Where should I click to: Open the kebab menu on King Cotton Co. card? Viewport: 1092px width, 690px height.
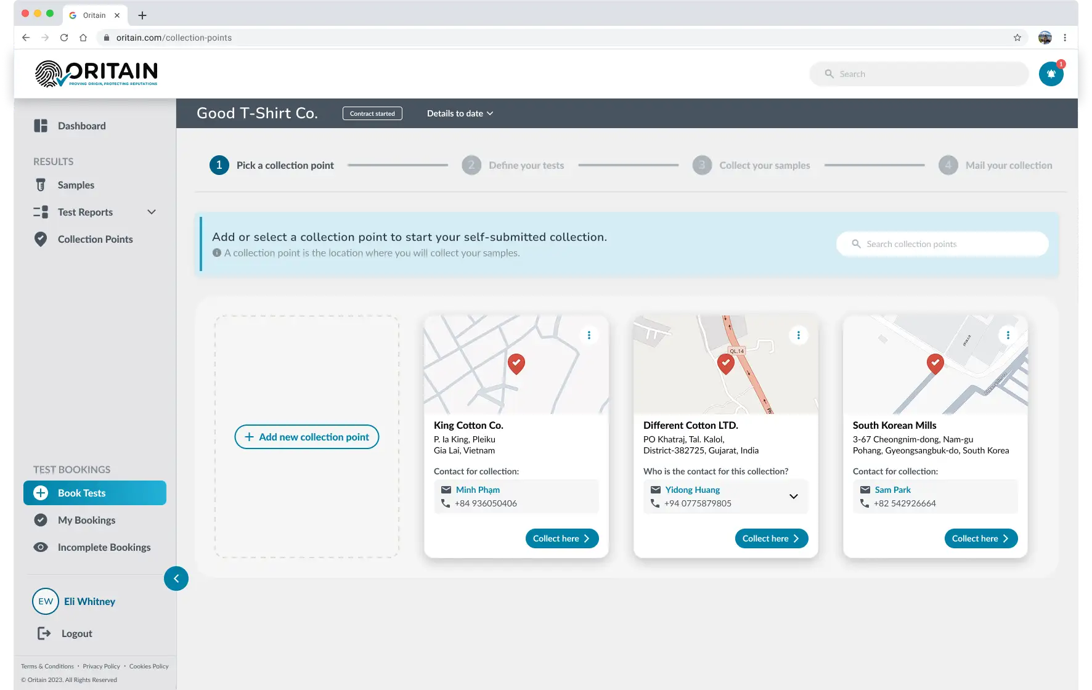pos(589,335)
